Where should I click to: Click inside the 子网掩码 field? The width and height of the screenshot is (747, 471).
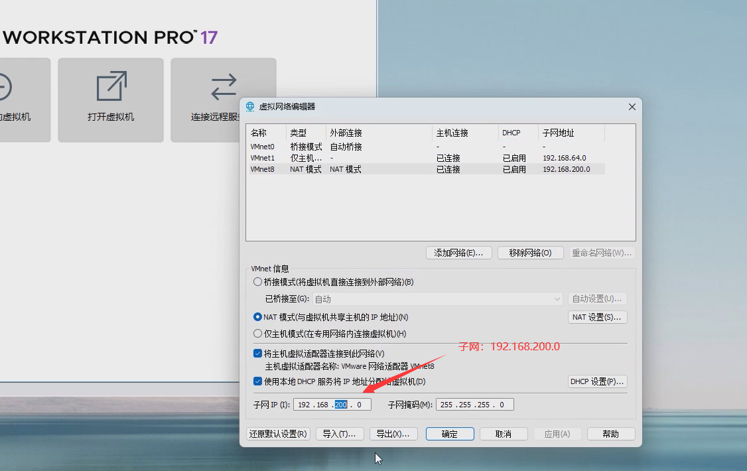tap(474, 404)
